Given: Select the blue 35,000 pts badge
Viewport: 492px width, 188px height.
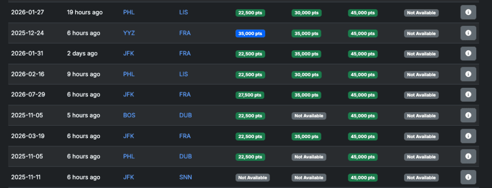Looking at the screenshot, I should pos(250,34).
